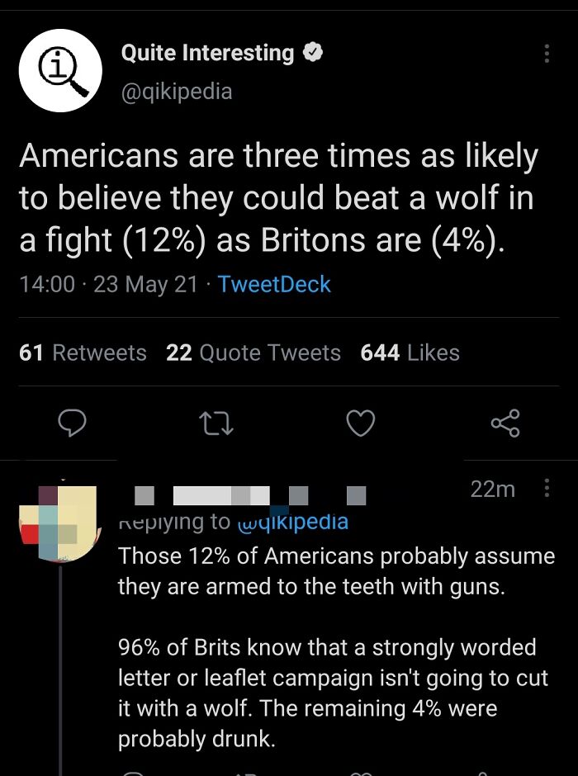Select the tweet text to open tweet detail
Screen dimensions: 578x776
click(x=281, y=196)
